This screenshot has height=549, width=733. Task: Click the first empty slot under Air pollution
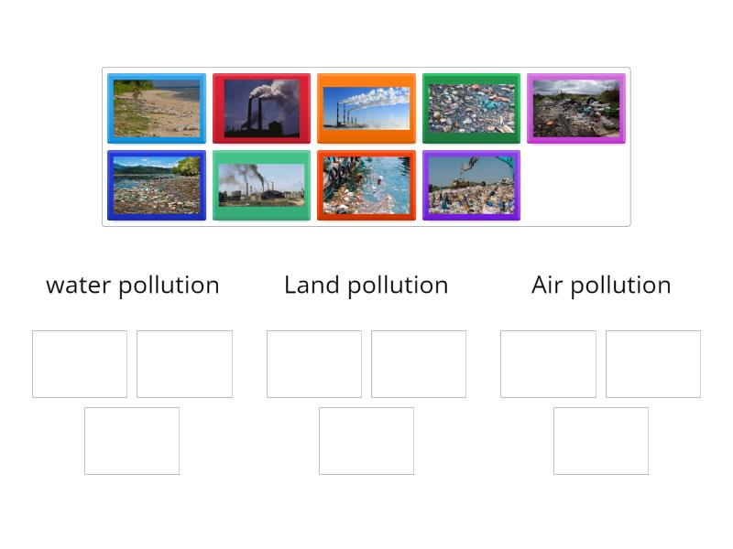(549, 363)
